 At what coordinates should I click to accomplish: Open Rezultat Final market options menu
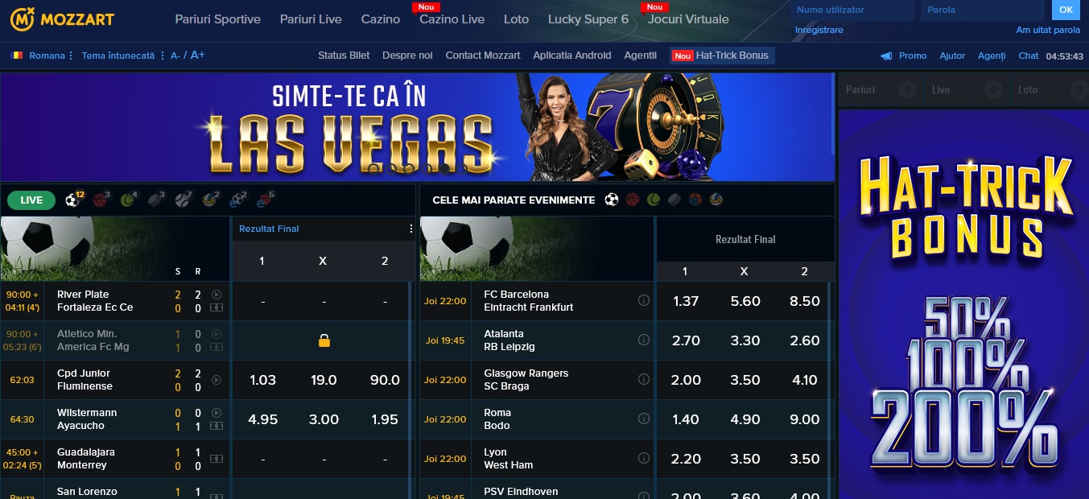(x=410, y=229)
